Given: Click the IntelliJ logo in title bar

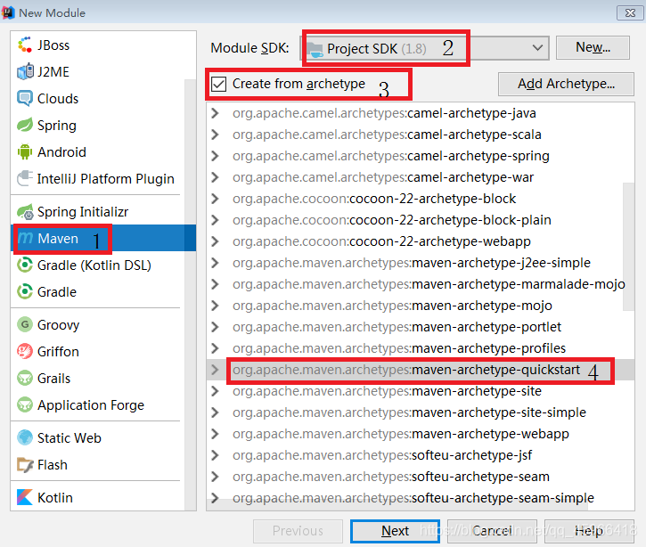Looking at the screenshot, I should (8, 12).
